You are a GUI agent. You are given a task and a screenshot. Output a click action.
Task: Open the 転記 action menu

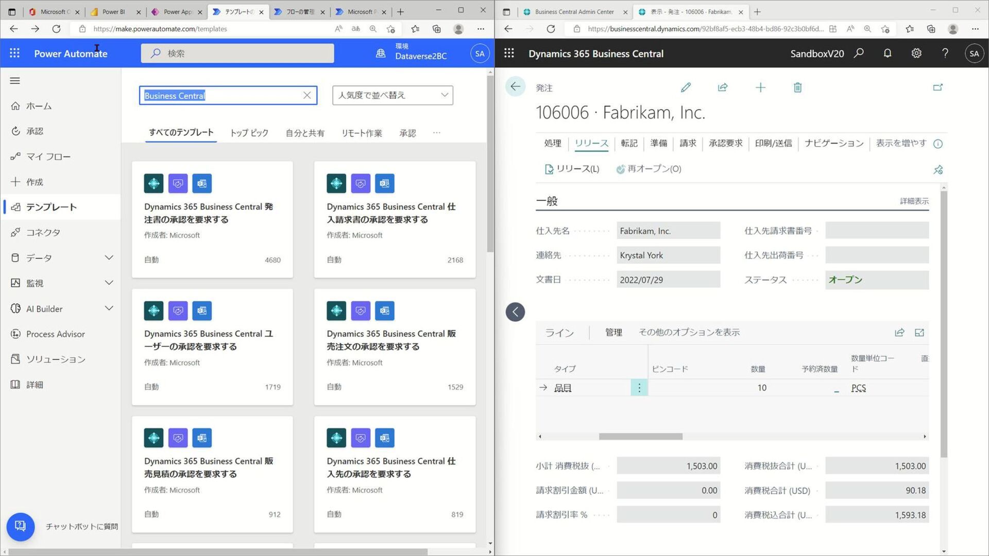click(x=629, y=143)
